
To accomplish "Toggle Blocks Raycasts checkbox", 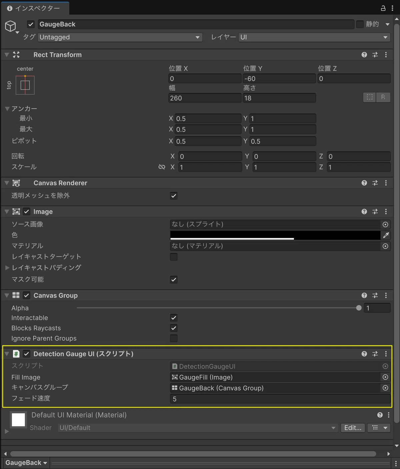I will coord(174,328).
